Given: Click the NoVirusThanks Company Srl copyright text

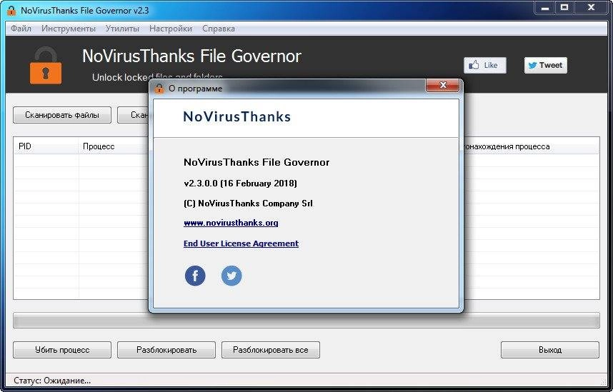Looking at the screenshot, I should (248, 203).
